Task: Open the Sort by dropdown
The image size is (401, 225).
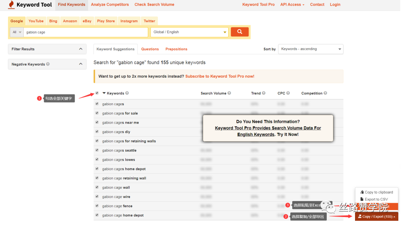Action: click(x=311, y=49)
